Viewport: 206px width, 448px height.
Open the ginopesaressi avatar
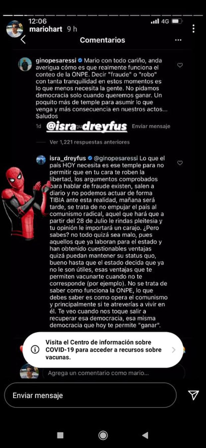25,64
